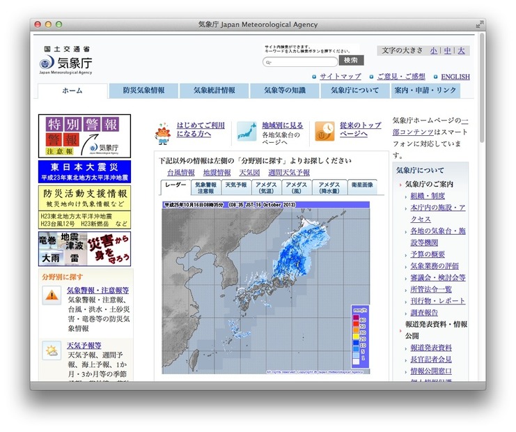Click bullet icon beside ENGLISH
Viewport: 516px width, 432px height.
435,77
